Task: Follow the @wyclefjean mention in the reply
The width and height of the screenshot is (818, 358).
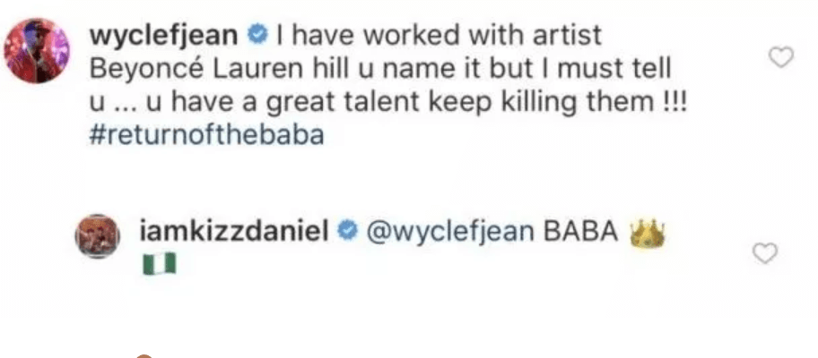Action: pos(451,233)
